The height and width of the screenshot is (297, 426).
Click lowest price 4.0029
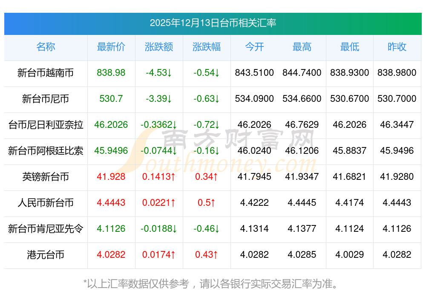point(350,255)
